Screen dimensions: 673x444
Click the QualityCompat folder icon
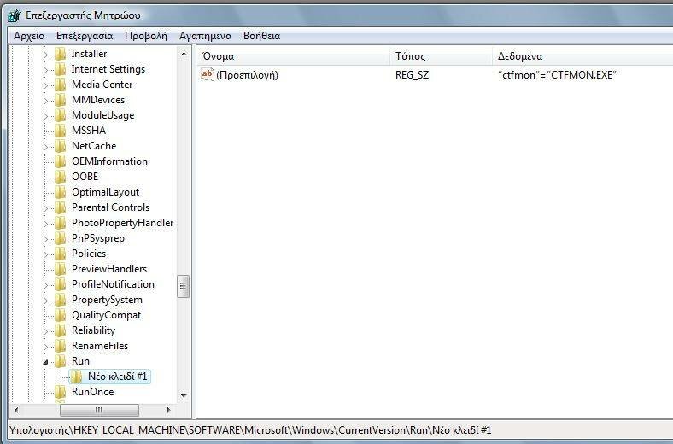tap(60, 315)
